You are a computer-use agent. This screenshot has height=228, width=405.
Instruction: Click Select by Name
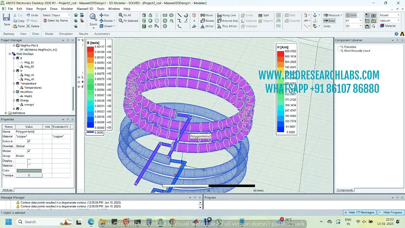55,21
